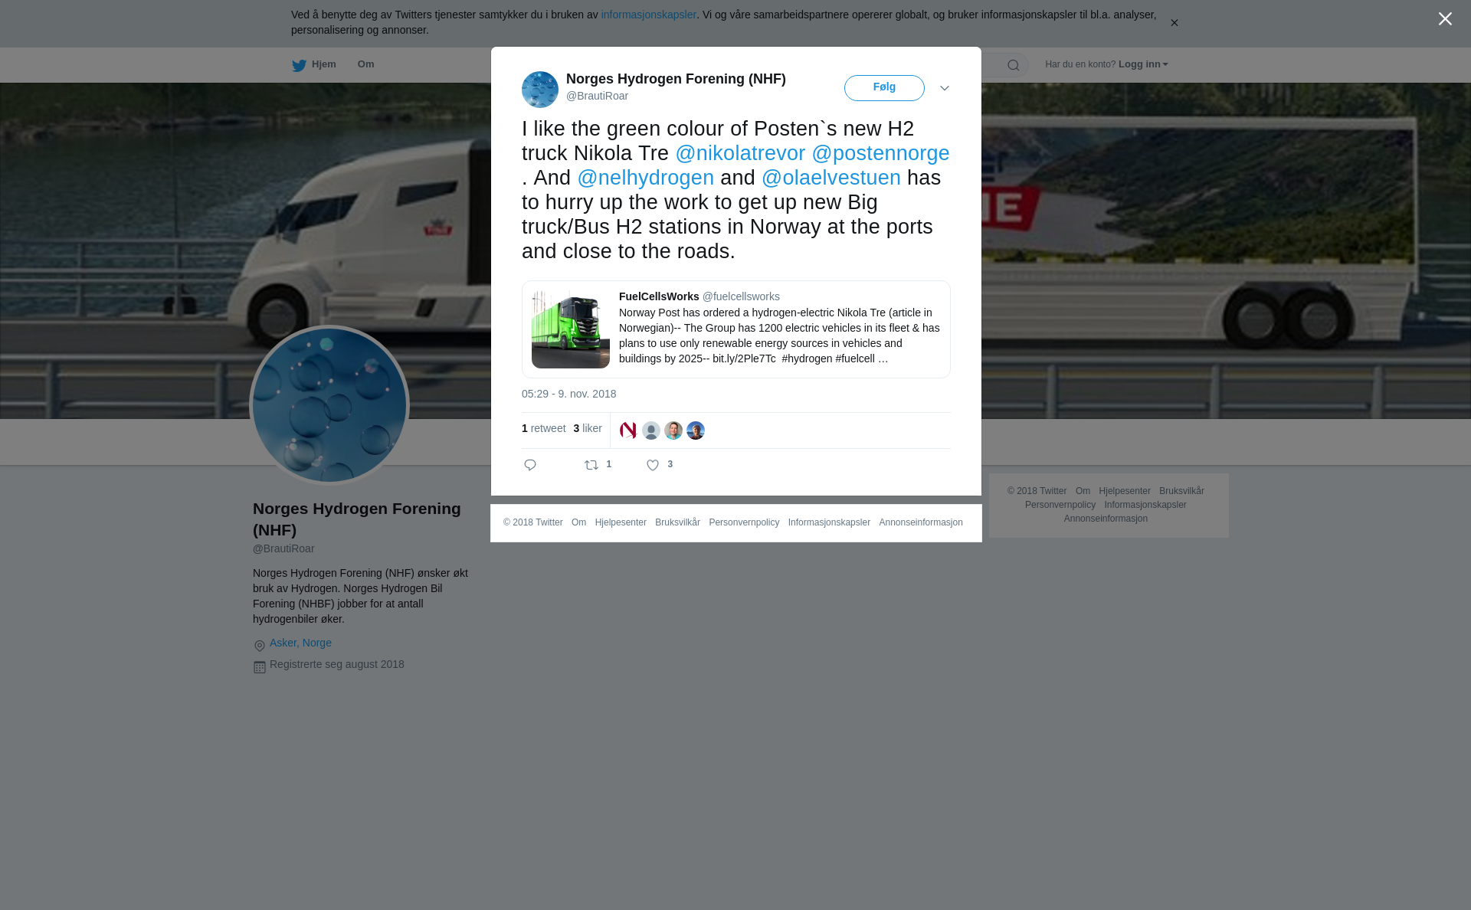Expand the tweet options chevron menu
The image size is (1471, 910).
click(945, 88)
